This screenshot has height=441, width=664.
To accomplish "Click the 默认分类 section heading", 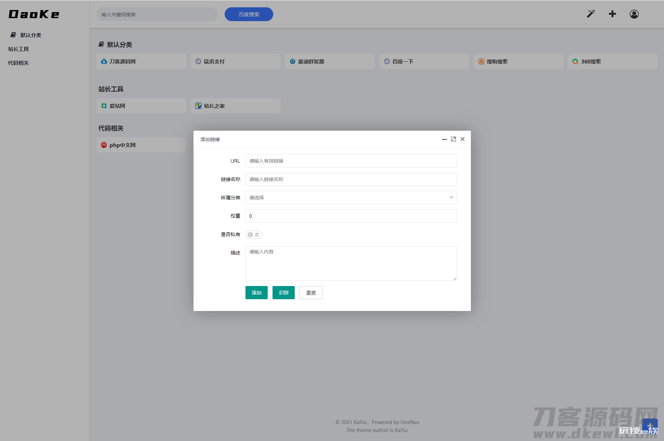I will click(120, 44).
